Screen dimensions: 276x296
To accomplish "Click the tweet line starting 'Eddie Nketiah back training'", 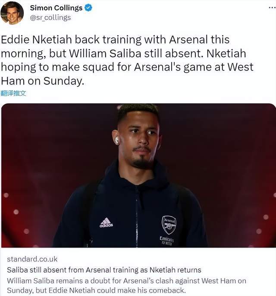I will pyautogui.click(x=115, y=40).
